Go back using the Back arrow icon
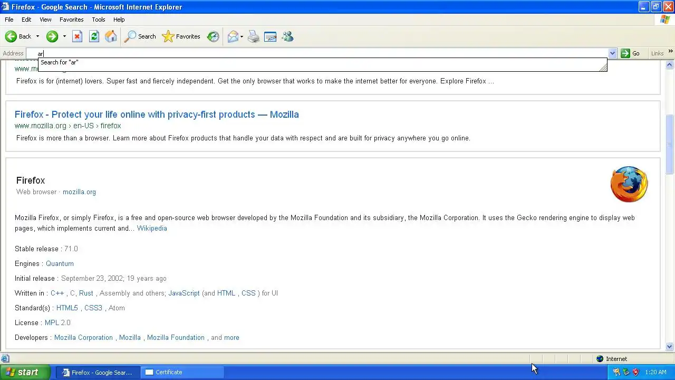 (11, 36)
